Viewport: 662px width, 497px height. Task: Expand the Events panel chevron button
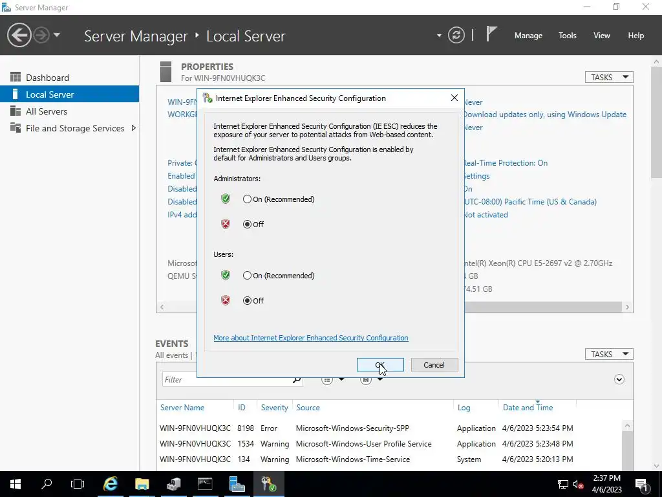[619, 379]
